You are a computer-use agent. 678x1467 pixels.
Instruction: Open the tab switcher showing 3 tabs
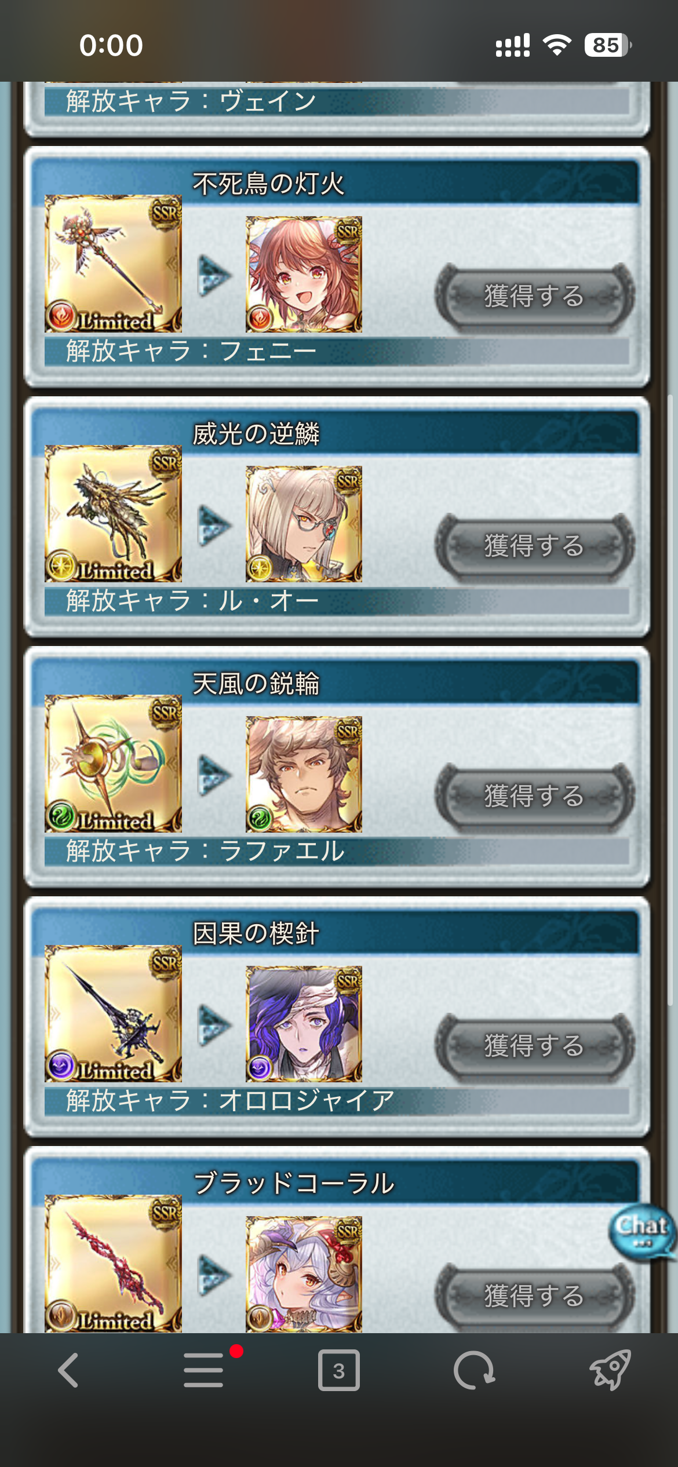tap(339, 1370)
